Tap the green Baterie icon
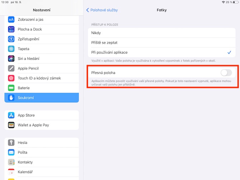The image size is (240, 180). click(11, 88)
